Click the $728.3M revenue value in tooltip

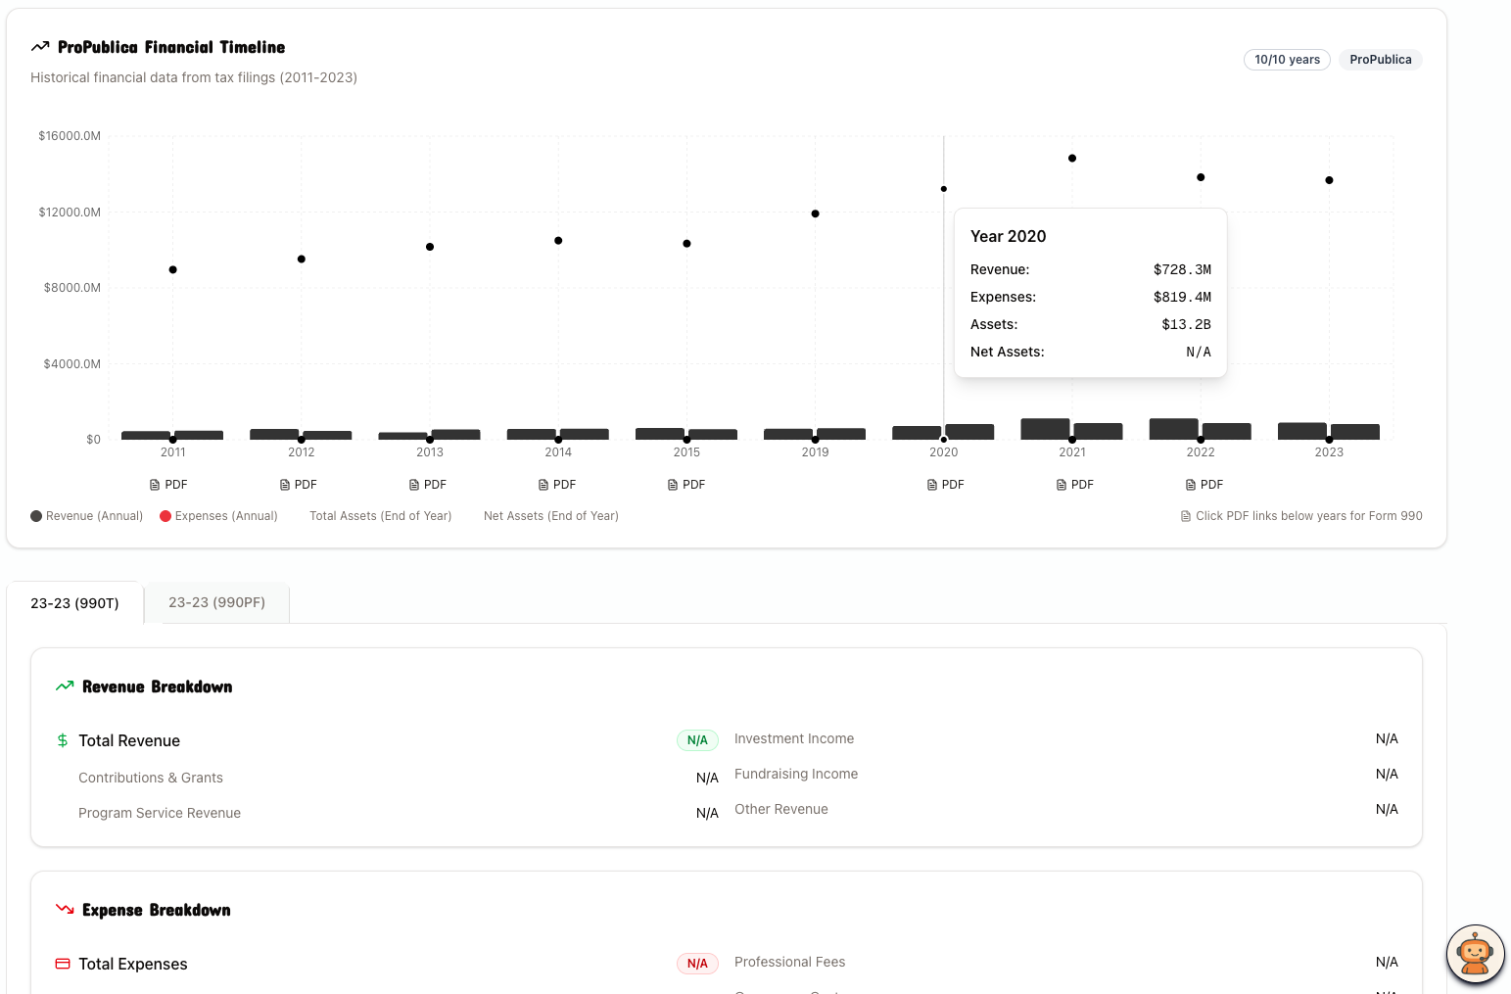point(1182,269)
